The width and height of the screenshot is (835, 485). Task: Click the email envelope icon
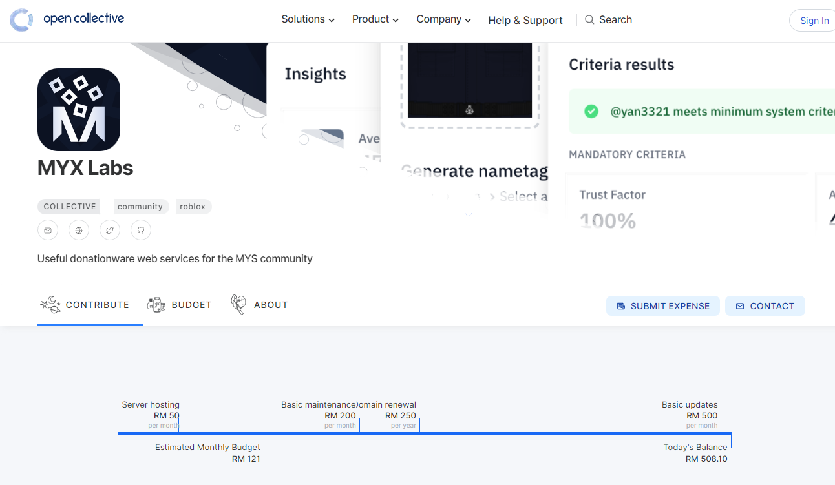tap(48, 230)
